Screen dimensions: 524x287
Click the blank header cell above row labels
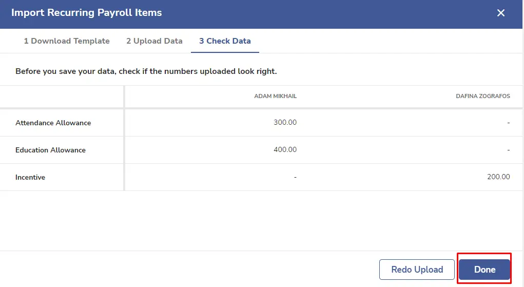(x=62, y=97)
